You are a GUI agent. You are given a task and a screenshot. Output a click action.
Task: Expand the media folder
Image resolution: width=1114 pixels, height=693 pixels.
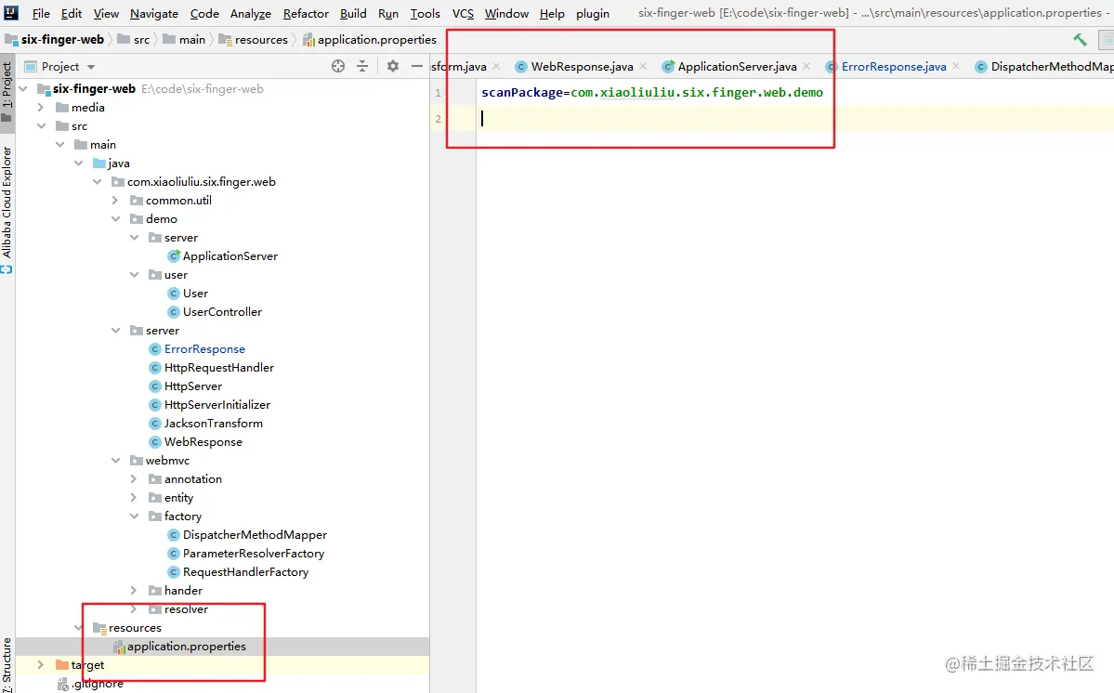point(41,107)
